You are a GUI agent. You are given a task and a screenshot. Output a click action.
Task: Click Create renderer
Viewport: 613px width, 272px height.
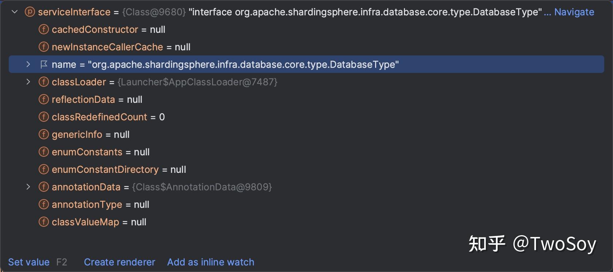tap(120, 262)
